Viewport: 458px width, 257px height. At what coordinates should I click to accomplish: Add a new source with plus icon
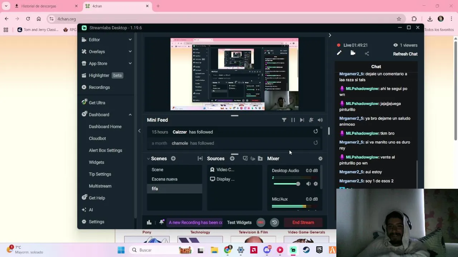point(232,158)
